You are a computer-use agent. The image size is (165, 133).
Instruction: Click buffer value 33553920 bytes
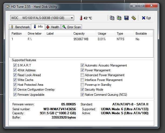[x=64, y=117]
